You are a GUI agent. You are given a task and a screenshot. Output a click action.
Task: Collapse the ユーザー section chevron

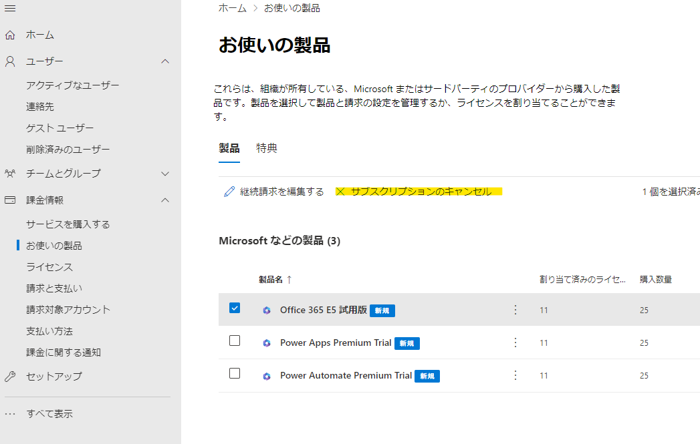pyautogui.click(x=165, y=61)
